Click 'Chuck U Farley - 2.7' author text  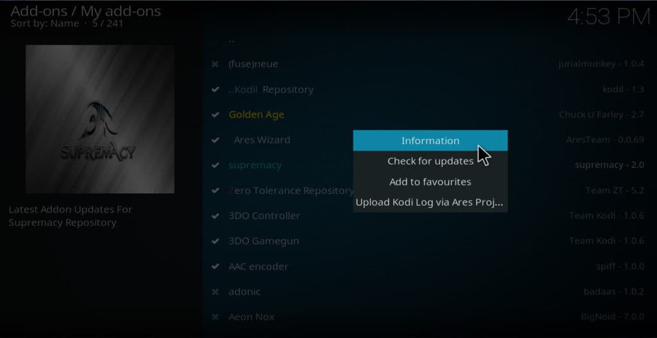602,115
